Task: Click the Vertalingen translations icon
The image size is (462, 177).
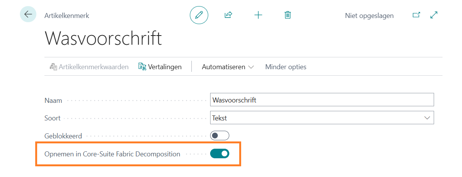Action: tap(142, 67)
